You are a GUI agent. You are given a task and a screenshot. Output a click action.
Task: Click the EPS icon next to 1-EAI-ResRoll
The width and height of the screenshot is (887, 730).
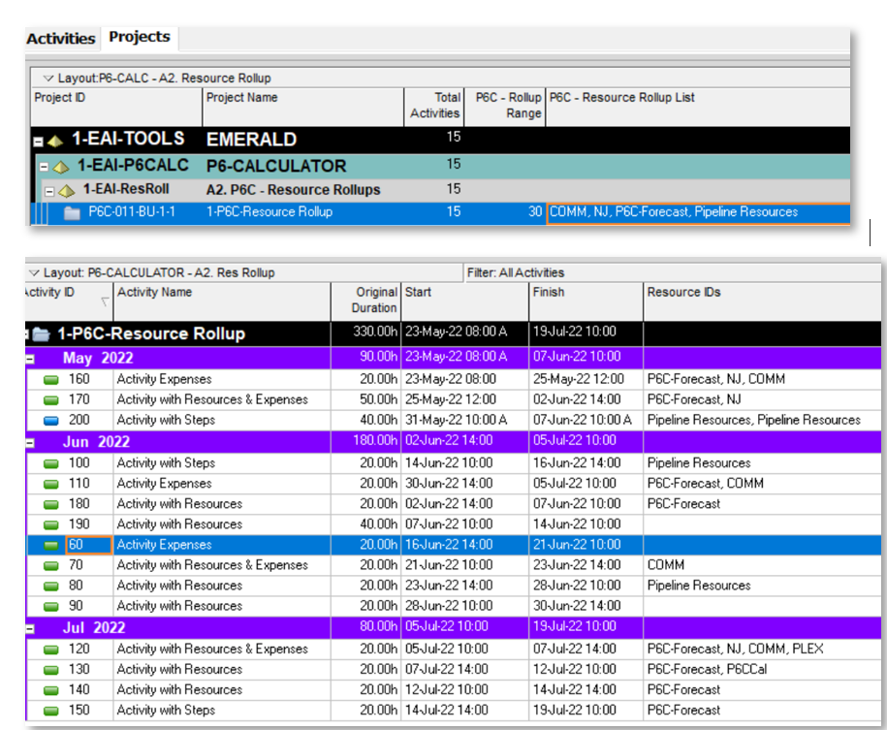click(65, 190)
